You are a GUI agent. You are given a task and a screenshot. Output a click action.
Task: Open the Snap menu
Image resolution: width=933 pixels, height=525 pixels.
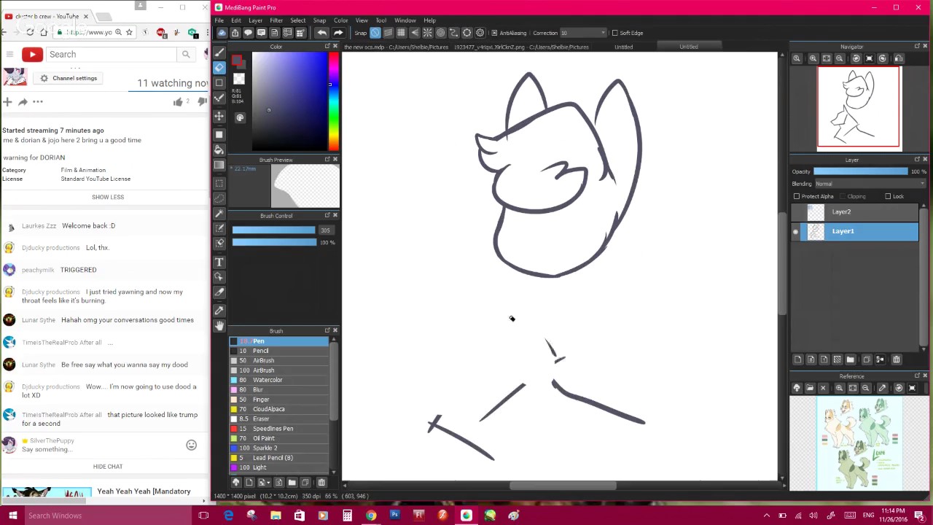pos(319,20)
